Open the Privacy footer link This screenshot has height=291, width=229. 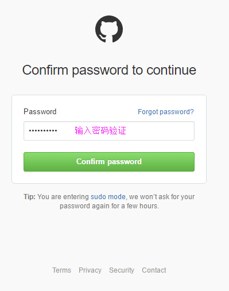click(90, 270)
